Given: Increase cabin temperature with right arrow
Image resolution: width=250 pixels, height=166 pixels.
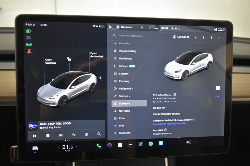Looking at the screenshot, I should click(76, 147).
